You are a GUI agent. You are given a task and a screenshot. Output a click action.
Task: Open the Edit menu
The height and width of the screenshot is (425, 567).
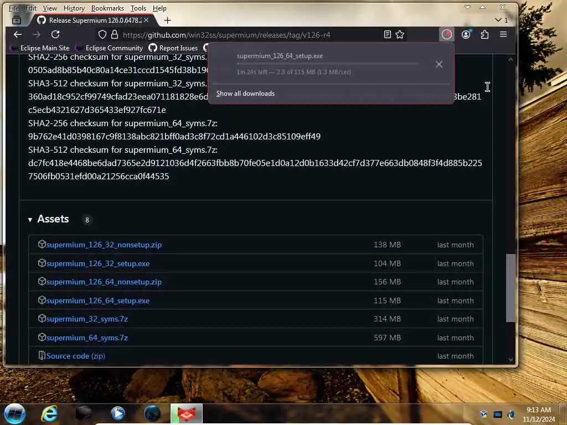coord(31,8)
